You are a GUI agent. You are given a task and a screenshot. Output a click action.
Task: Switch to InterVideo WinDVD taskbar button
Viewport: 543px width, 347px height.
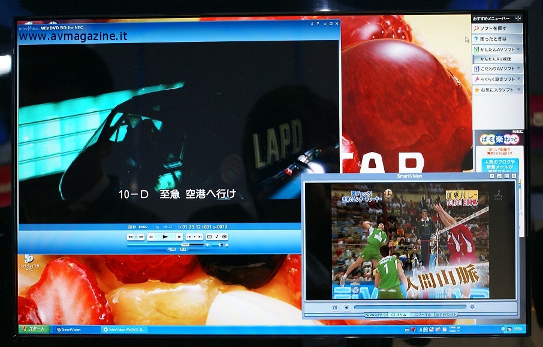point(124,330)
